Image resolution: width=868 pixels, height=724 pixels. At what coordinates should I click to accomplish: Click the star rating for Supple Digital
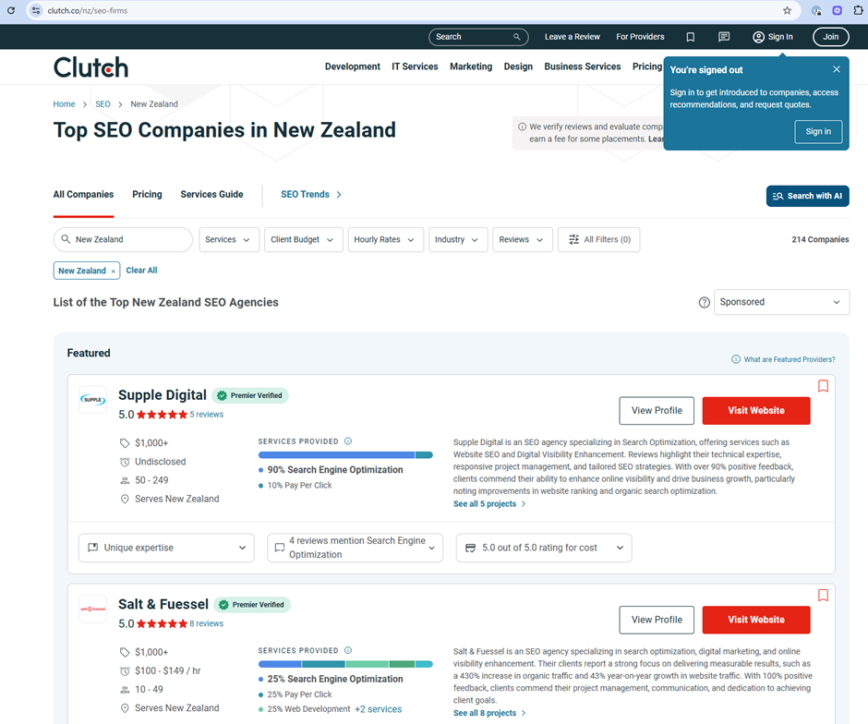tap(163, 415)
